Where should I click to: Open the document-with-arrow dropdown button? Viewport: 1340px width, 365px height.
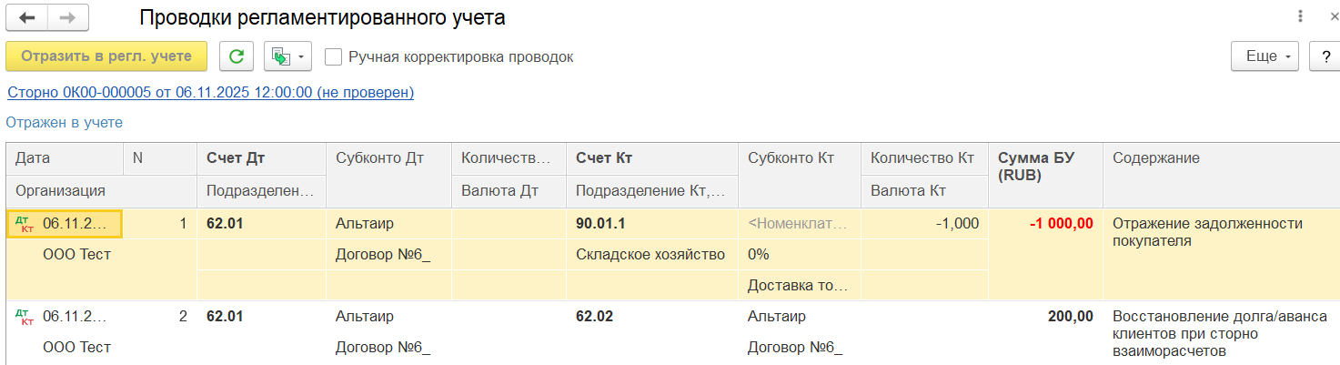(x=287, y=56)
